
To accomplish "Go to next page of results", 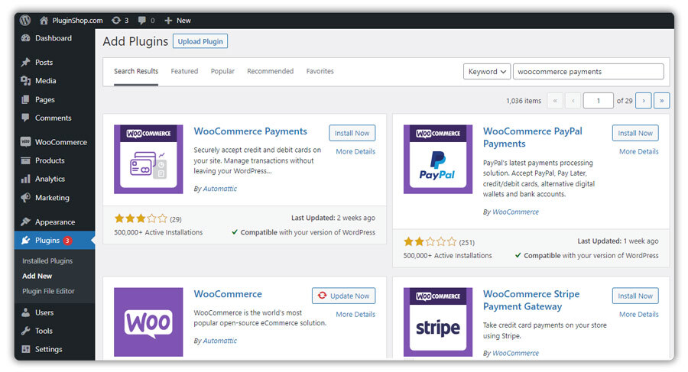I will pos(644,101).
